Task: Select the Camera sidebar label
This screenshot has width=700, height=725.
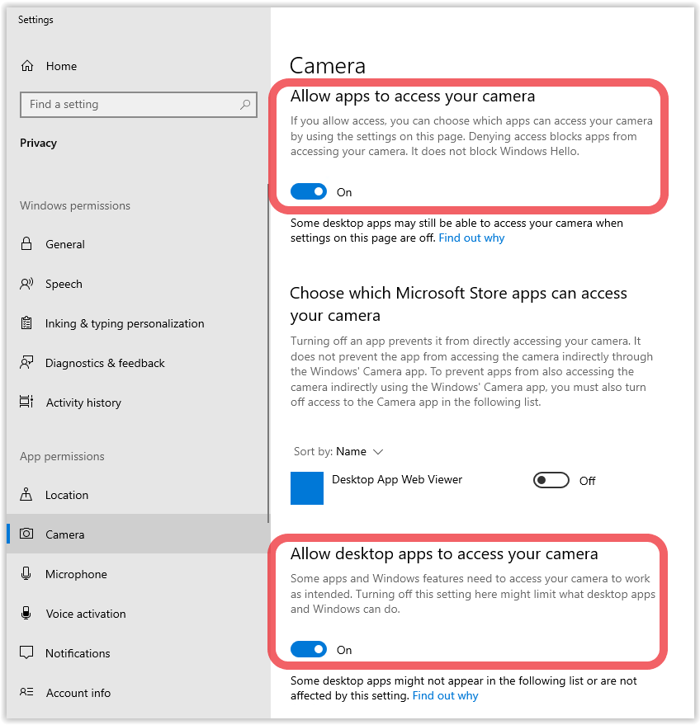Action: 64,534
